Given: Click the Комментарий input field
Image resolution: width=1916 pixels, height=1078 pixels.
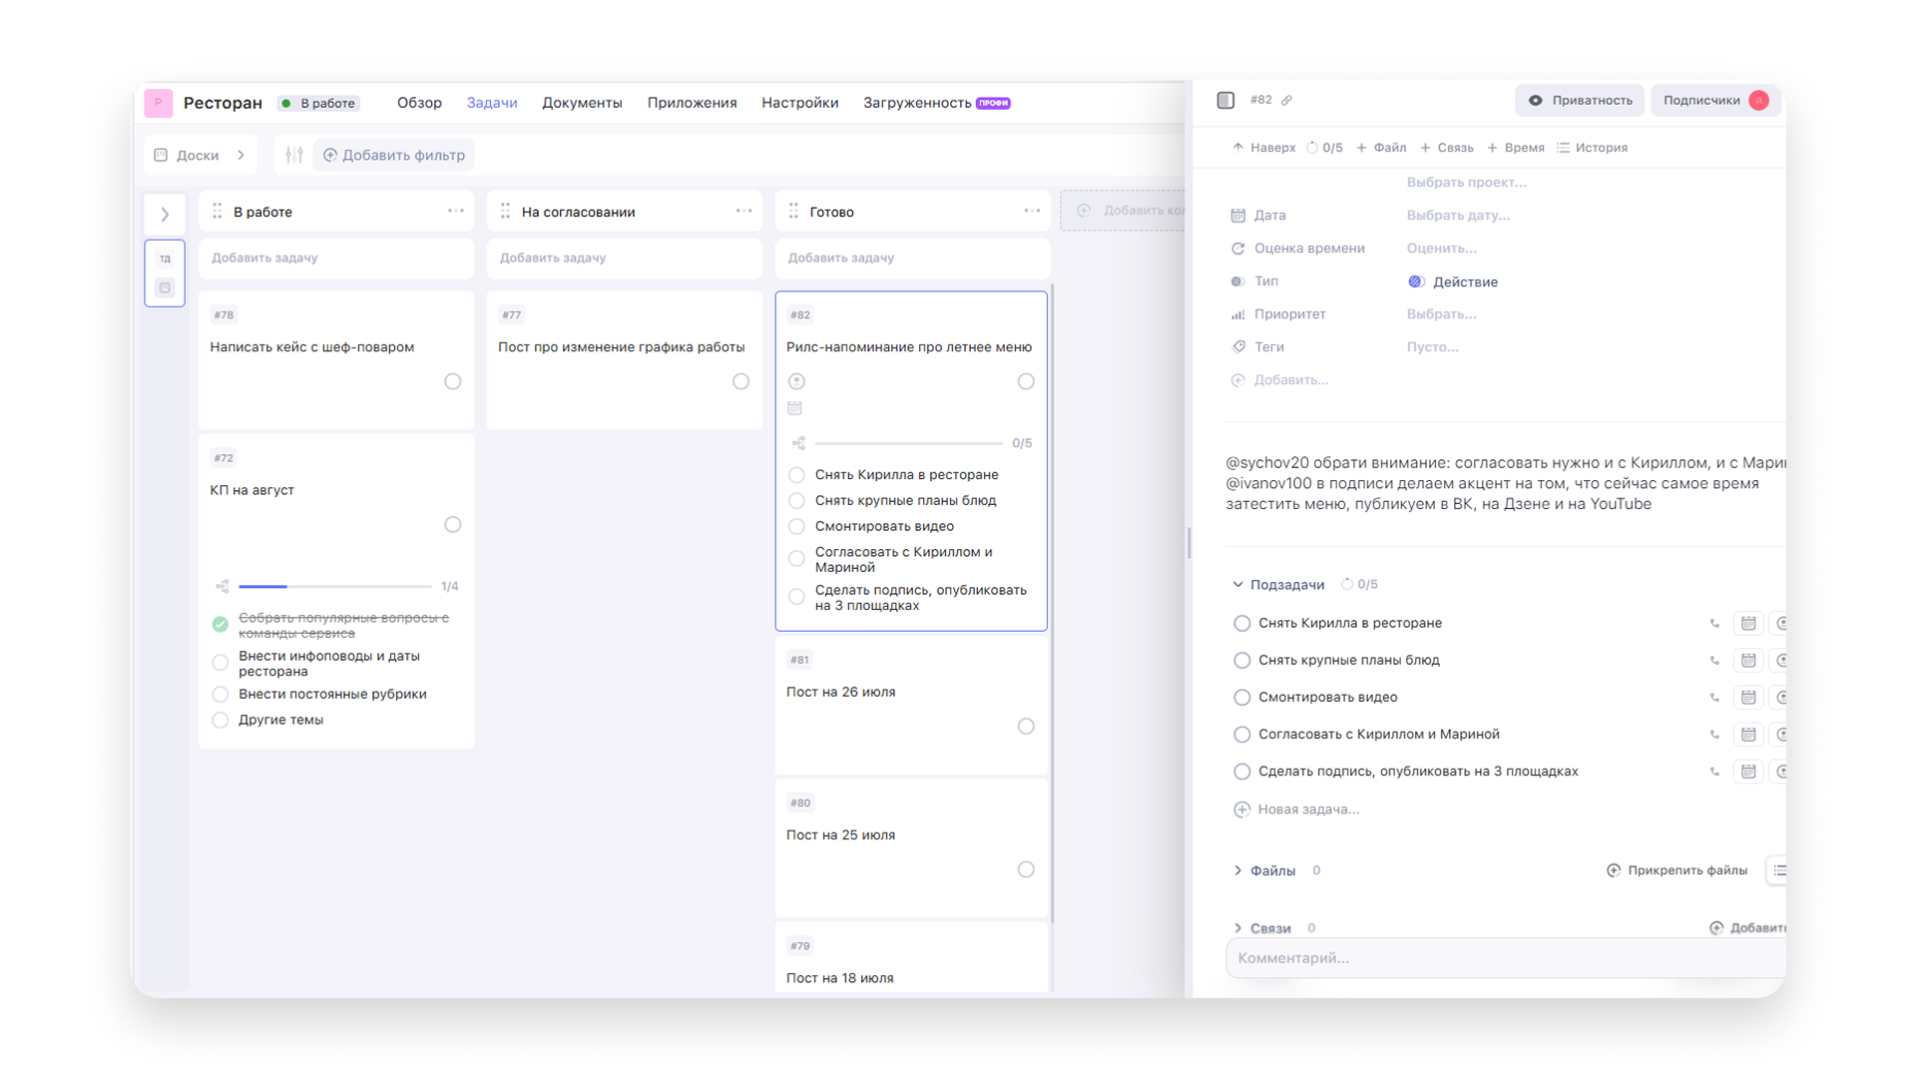Looking at the screenshot, I should tap(1505, 958).
